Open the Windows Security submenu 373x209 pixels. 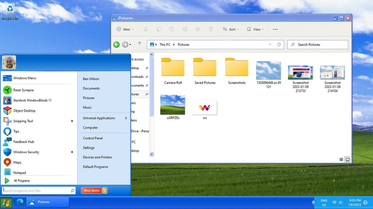26,152
